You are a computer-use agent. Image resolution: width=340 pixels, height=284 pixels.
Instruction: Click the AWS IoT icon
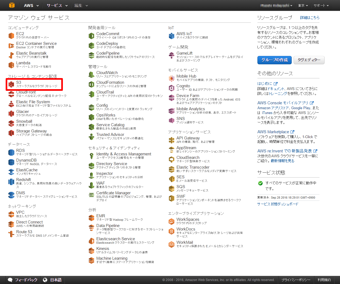pos(171,36)
